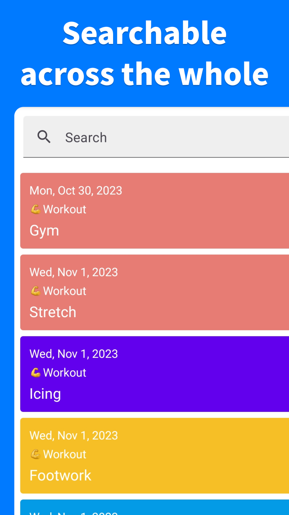
Task: Select the Workout tag on the Icing card
Action: pyautogui.click(x=65, y=372)
